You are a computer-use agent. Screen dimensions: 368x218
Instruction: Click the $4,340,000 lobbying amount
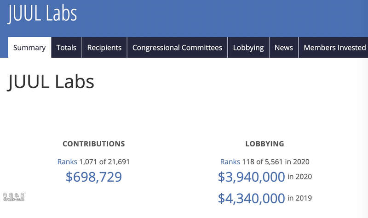coord(251,198)
